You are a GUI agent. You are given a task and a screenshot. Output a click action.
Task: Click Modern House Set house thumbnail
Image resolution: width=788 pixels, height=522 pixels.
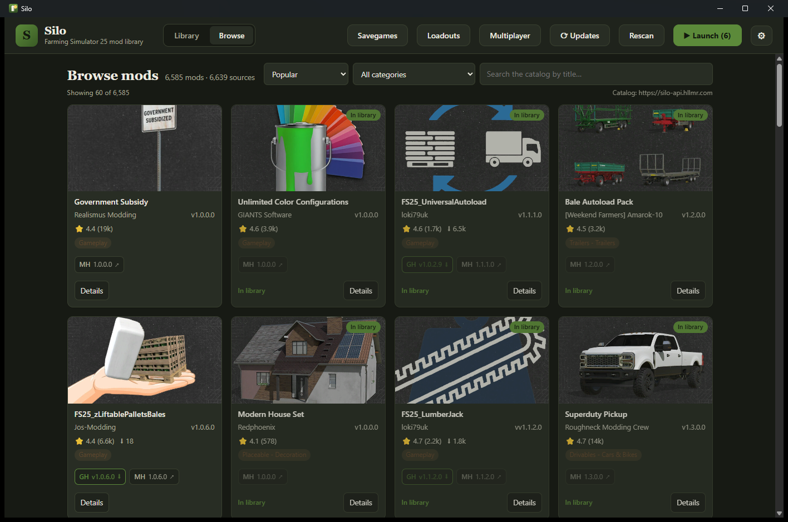pos(308,360)
